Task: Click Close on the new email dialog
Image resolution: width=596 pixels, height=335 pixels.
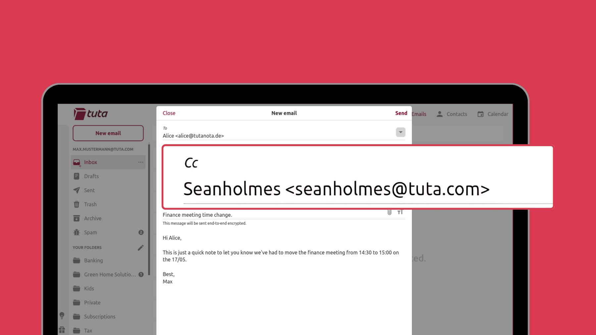Action: [169, 113]
